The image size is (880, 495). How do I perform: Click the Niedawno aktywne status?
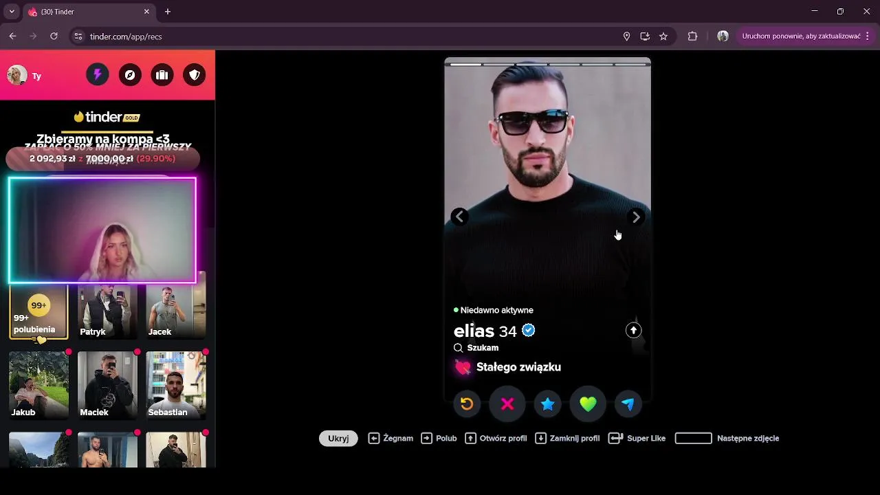(494, 310)
